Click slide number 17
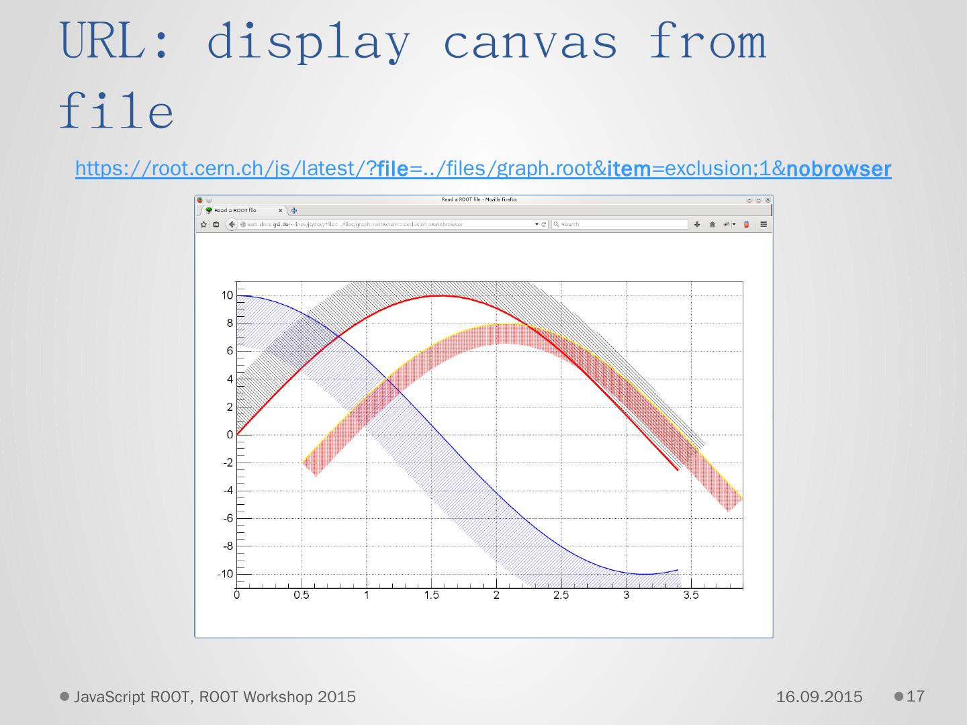967x725 pixels. [916, 696]
